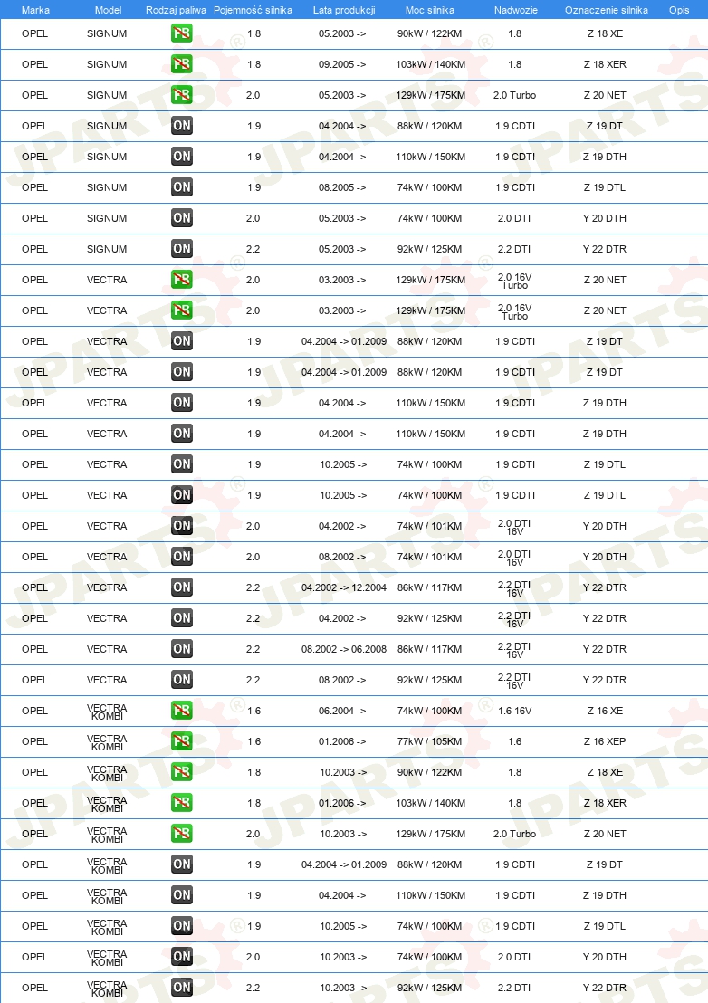The image size is (708, 1003).
Task: Click the Lata produkcji column header
Action: coord(344,10)
